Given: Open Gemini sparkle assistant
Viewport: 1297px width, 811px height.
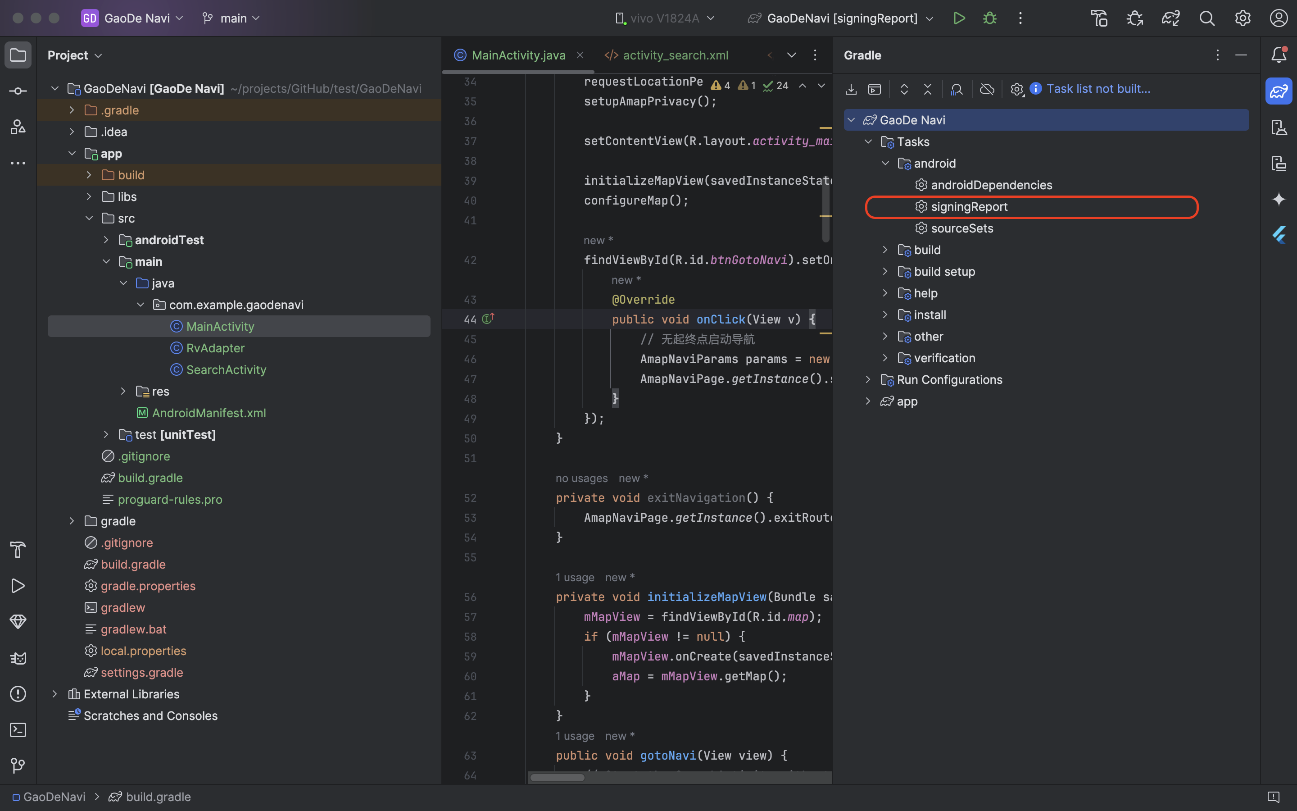Looking at the screenshot, I should click(x=1279, y=200).
